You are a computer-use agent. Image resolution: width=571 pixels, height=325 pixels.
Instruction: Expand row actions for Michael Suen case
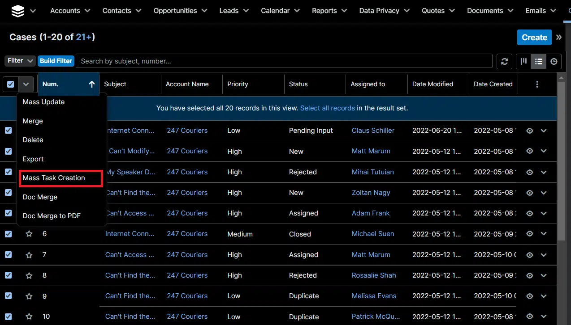tap(544, 234)
